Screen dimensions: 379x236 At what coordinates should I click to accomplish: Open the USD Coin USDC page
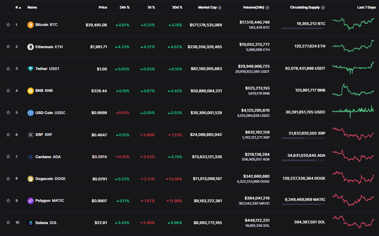coord(50,113)
